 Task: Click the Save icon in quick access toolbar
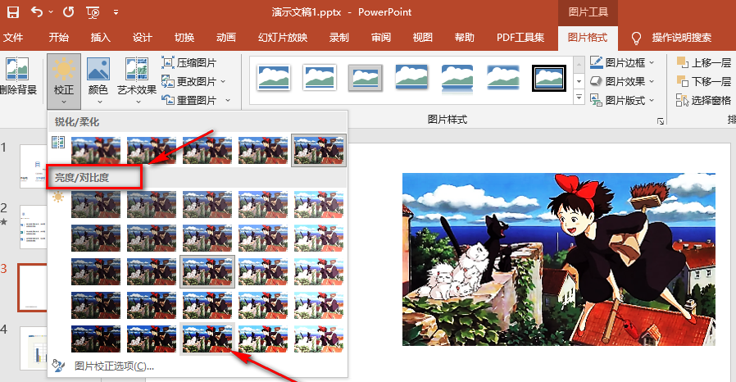[12, 11]
